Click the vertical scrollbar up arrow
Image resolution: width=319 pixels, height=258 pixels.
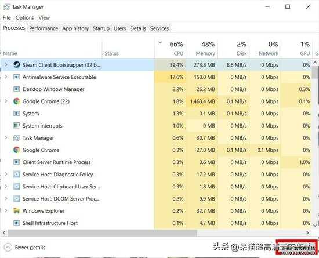(x=315, y=63)
